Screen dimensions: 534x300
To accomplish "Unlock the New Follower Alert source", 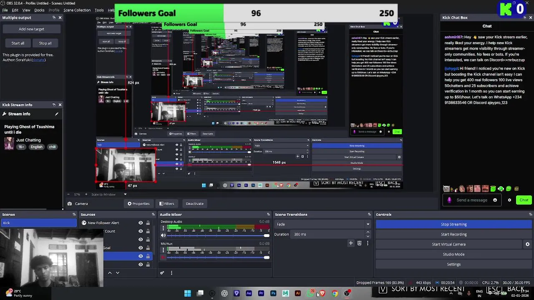I will point(148,223).
